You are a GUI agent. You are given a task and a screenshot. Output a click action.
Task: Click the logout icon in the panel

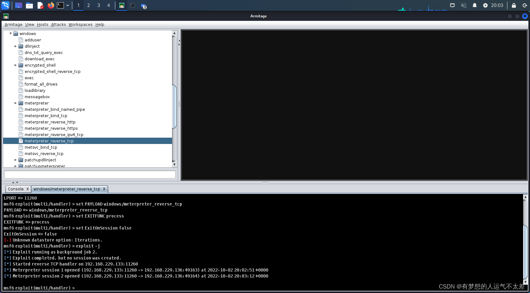(x=525, y=5)
